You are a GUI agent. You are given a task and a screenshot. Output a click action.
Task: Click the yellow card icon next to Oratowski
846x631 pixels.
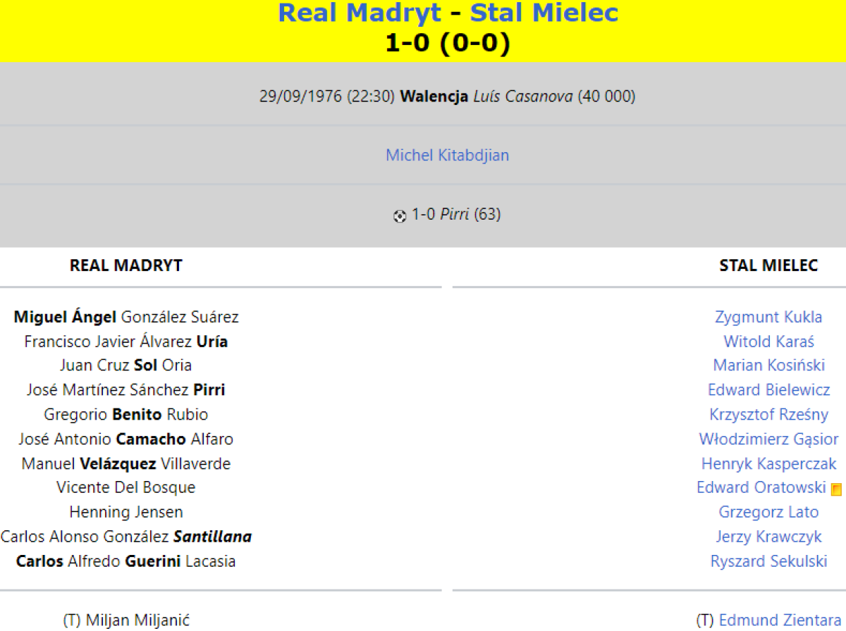(x=836, y=489)
